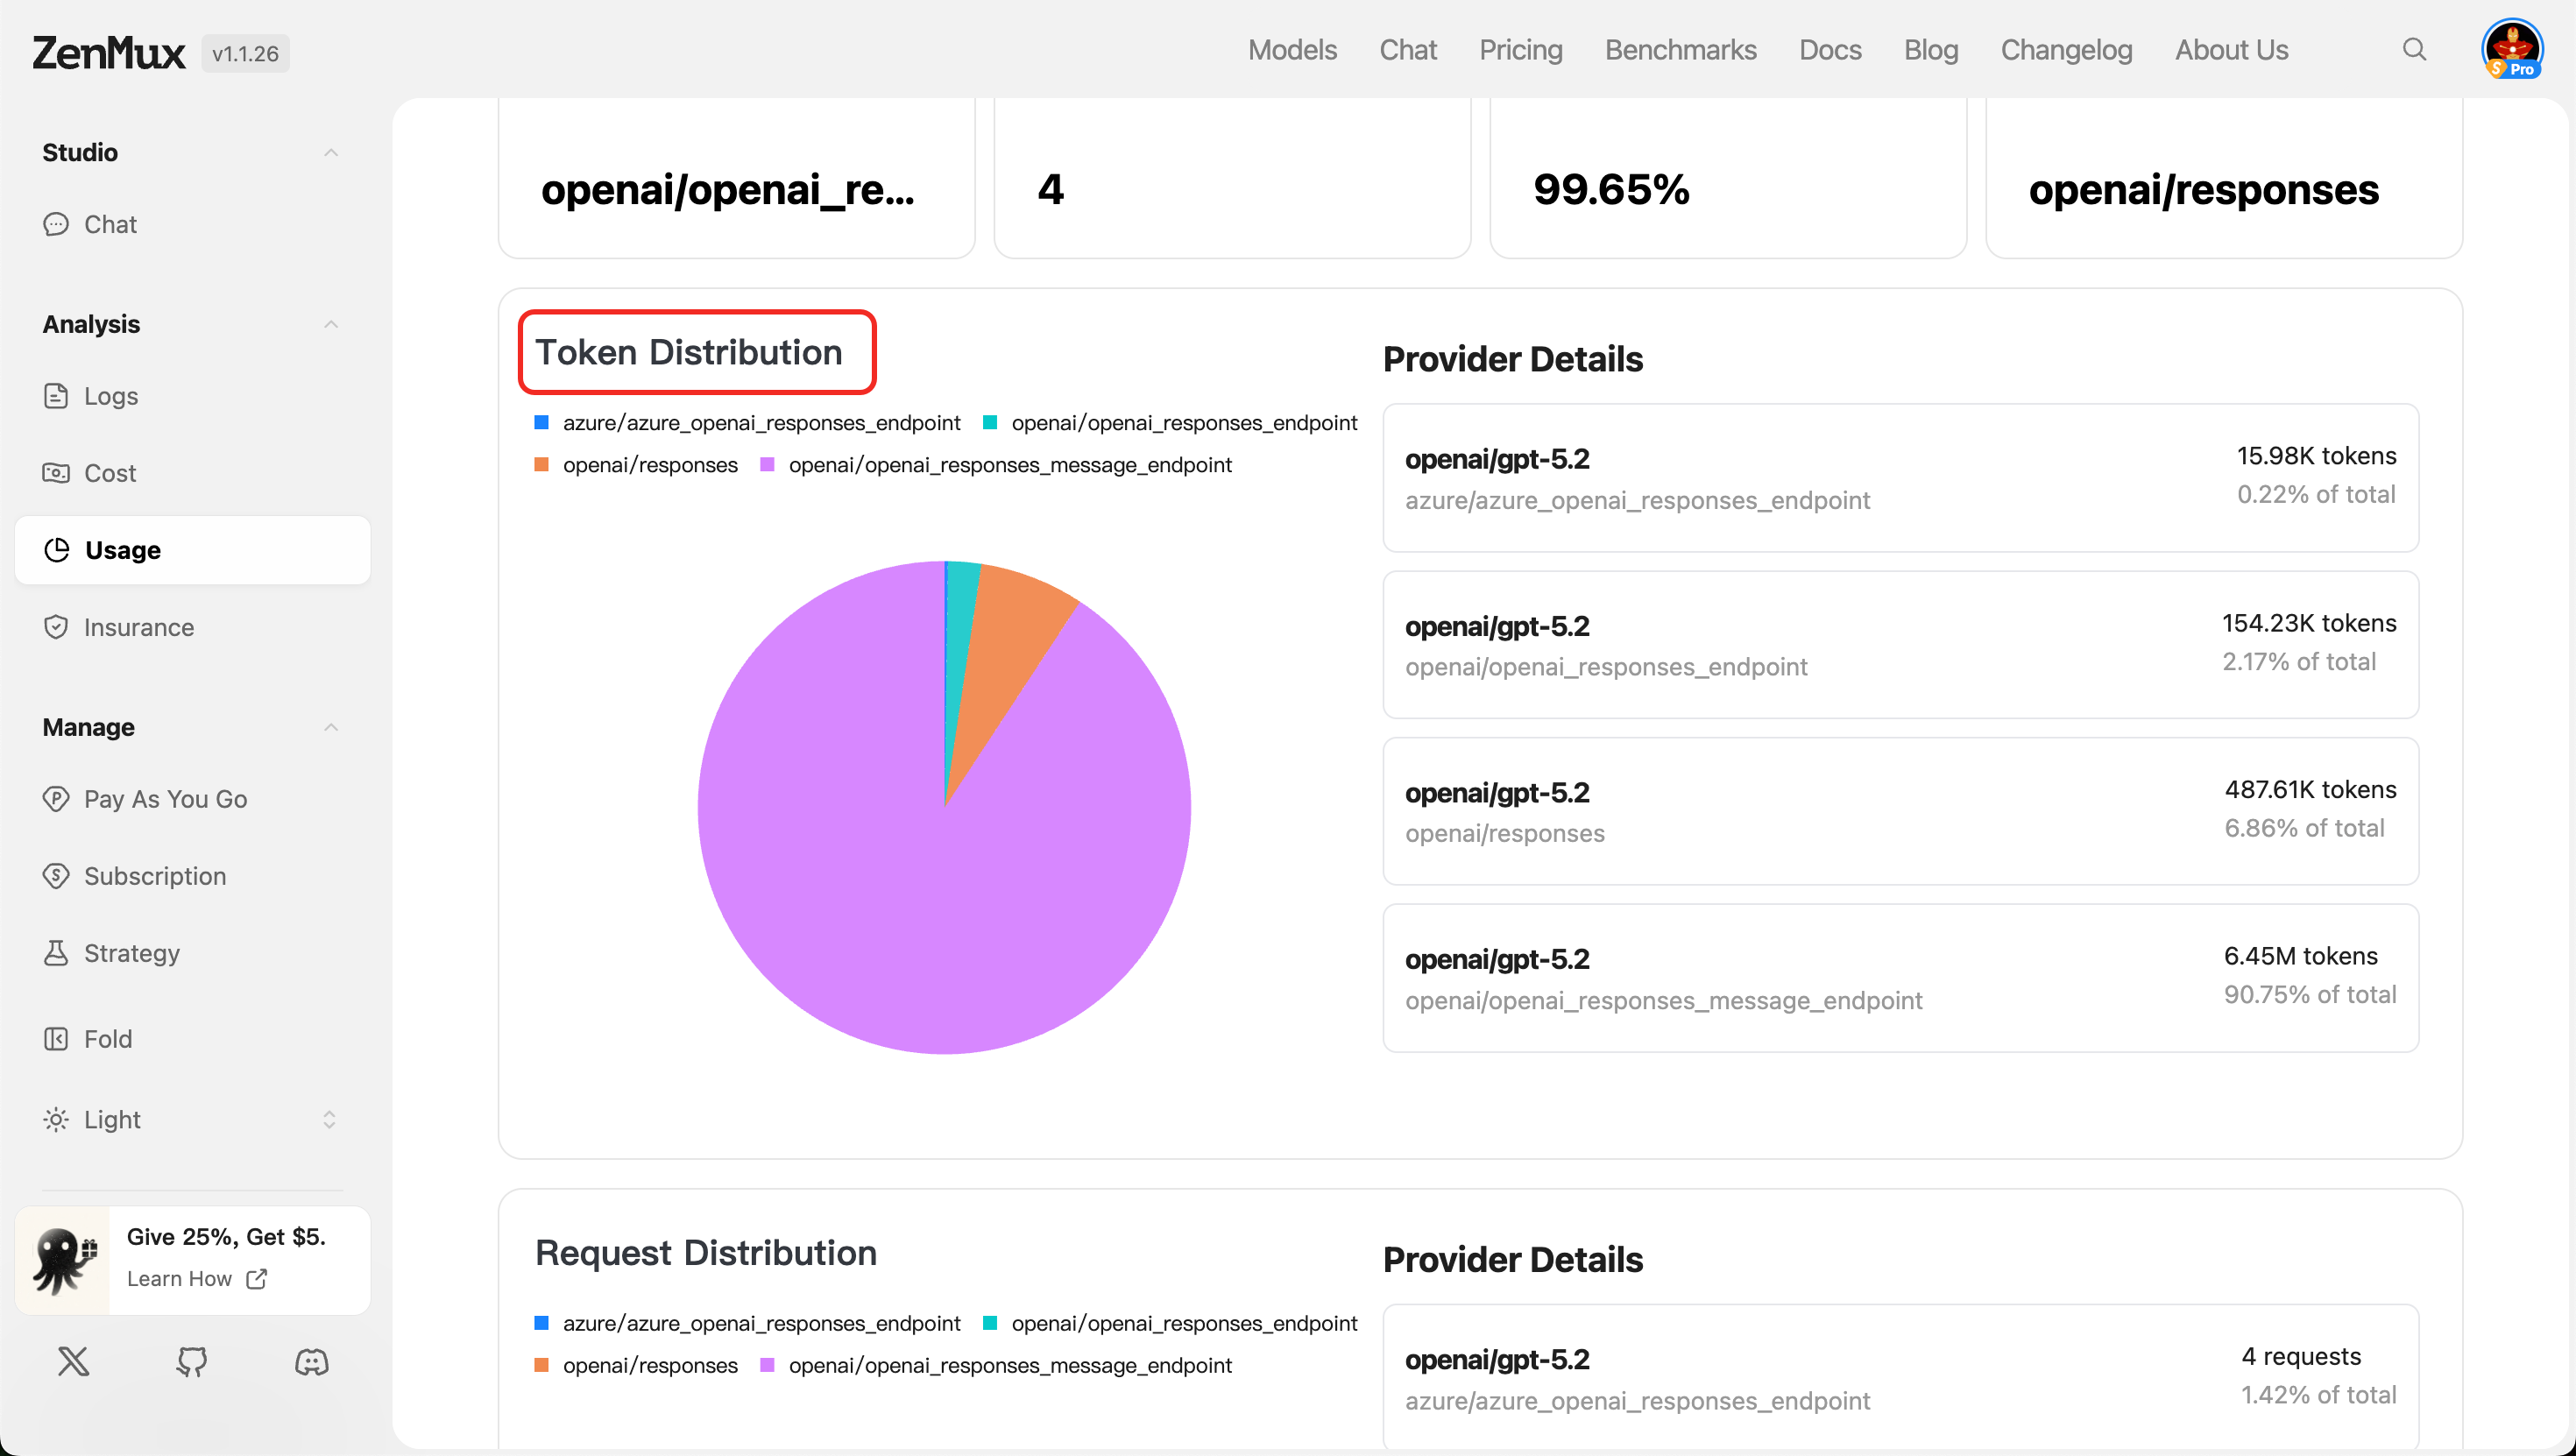Toggle openai/responses legend in Token Distribution

point(649,465)
